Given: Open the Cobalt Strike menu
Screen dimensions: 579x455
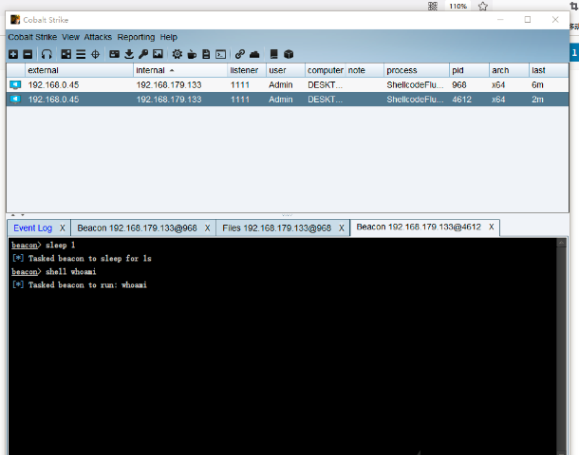Looking at the screenshot, I should 32,37.
